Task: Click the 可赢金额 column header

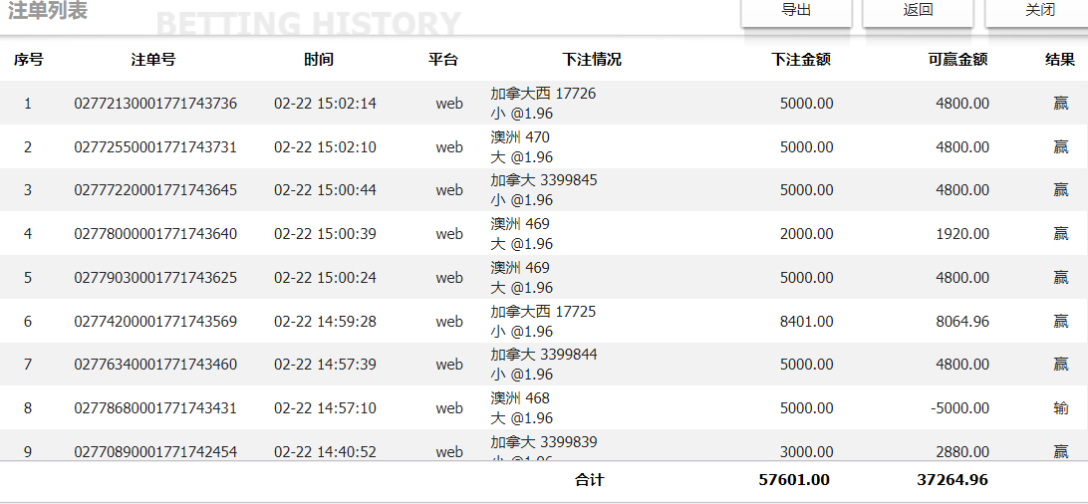Action: [x=957, y=60]
